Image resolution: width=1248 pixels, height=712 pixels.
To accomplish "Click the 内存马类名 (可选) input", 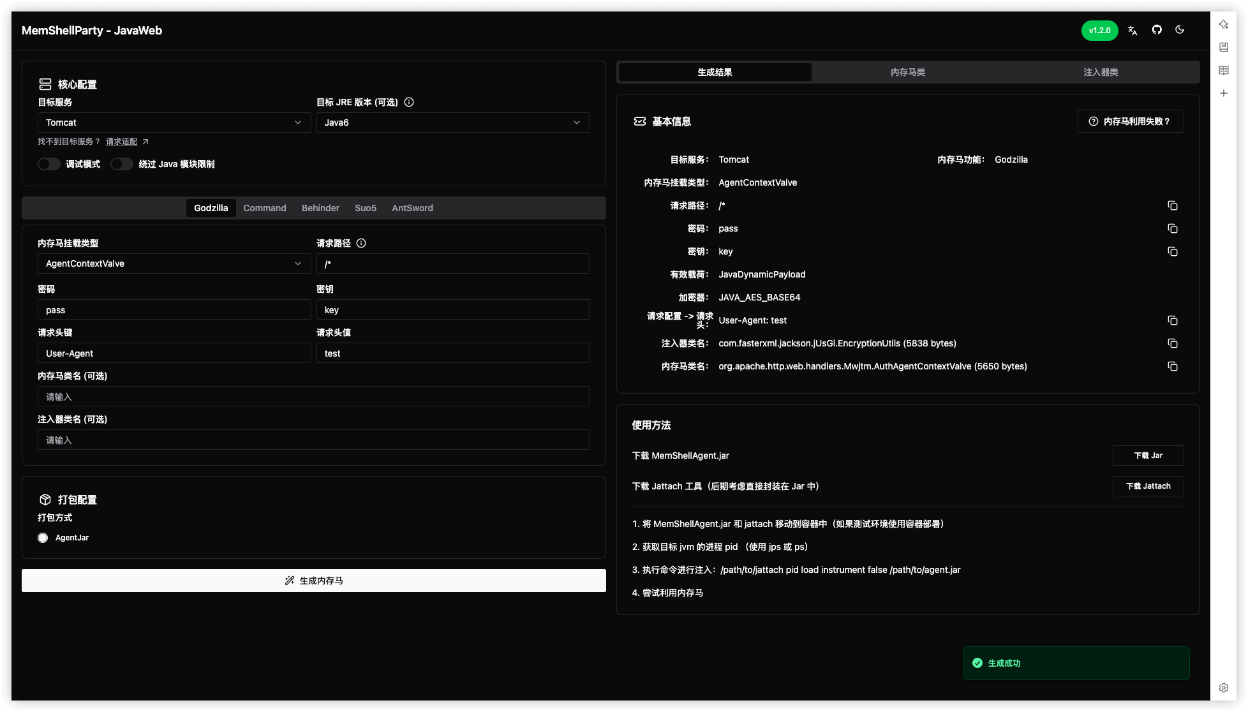I will (x=314, y=397).
